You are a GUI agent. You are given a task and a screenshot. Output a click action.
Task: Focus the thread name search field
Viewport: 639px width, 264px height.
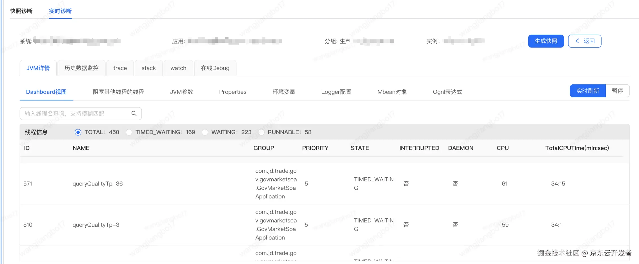[x=81, y=113]
